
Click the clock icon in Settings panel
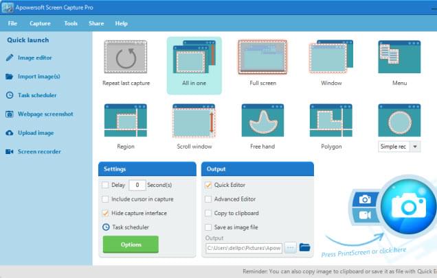pyautogui.click(x=106, y=227)
